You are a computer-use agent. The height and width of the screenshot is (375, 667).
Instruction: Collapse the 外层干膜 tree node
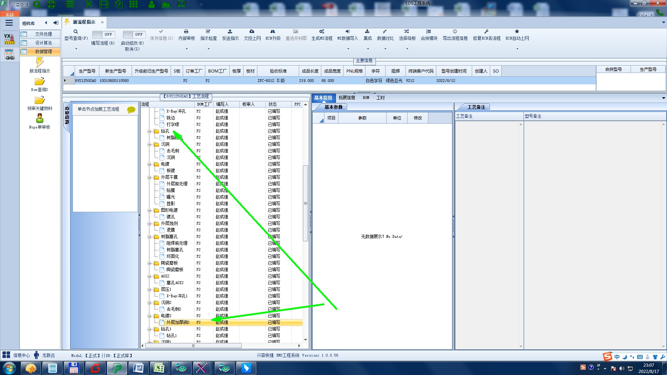click(x=149, y=177)
